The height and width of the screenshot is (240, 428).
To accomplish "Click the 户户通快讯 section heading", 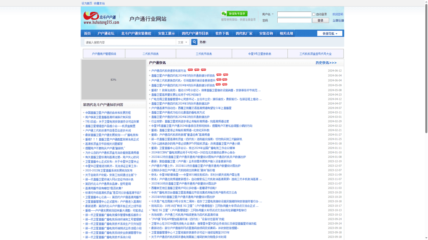I will tap(157, 63).
